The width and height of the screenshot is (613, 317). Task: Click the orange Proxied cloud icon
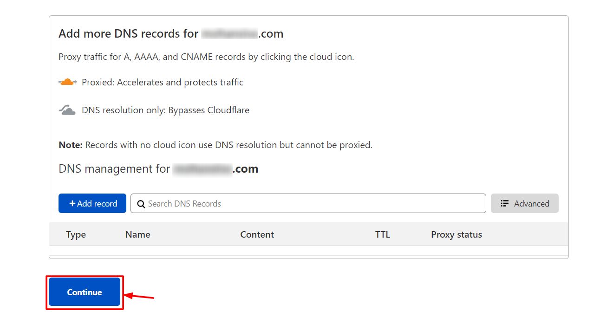click(x=68, y=82)
